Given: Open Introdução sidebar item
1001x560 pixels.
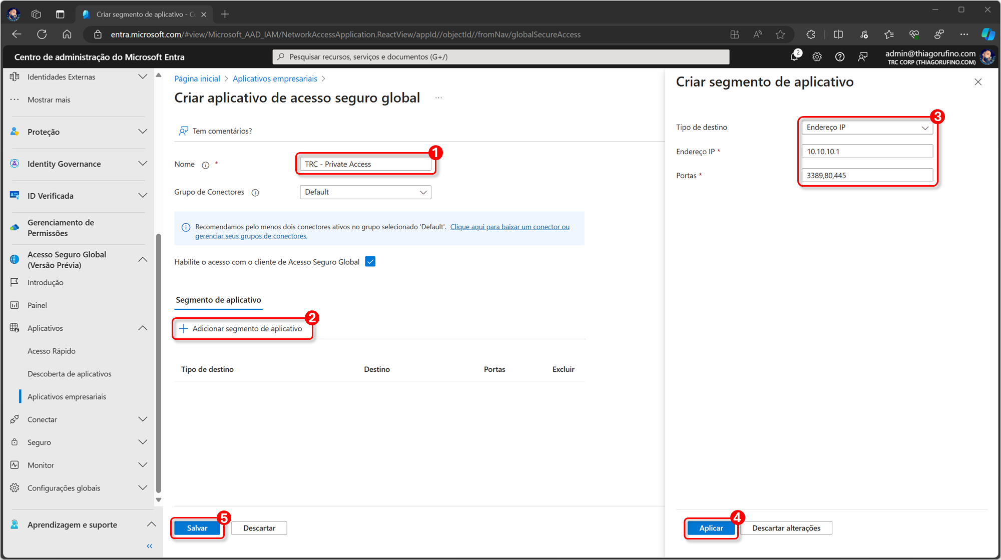Looking at the screenshot, I should [46, 282].
